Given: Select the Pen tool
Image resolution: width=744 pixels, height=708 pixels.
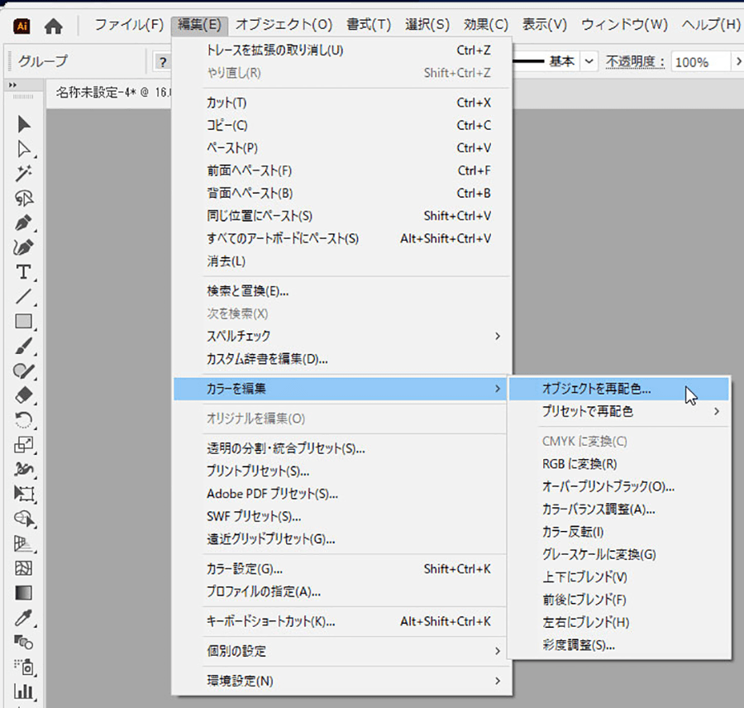Looking at the screenshot, I should [x=24, y=223].
